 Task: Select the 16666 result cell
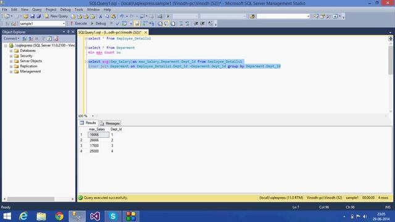click(x=98, y=134)
